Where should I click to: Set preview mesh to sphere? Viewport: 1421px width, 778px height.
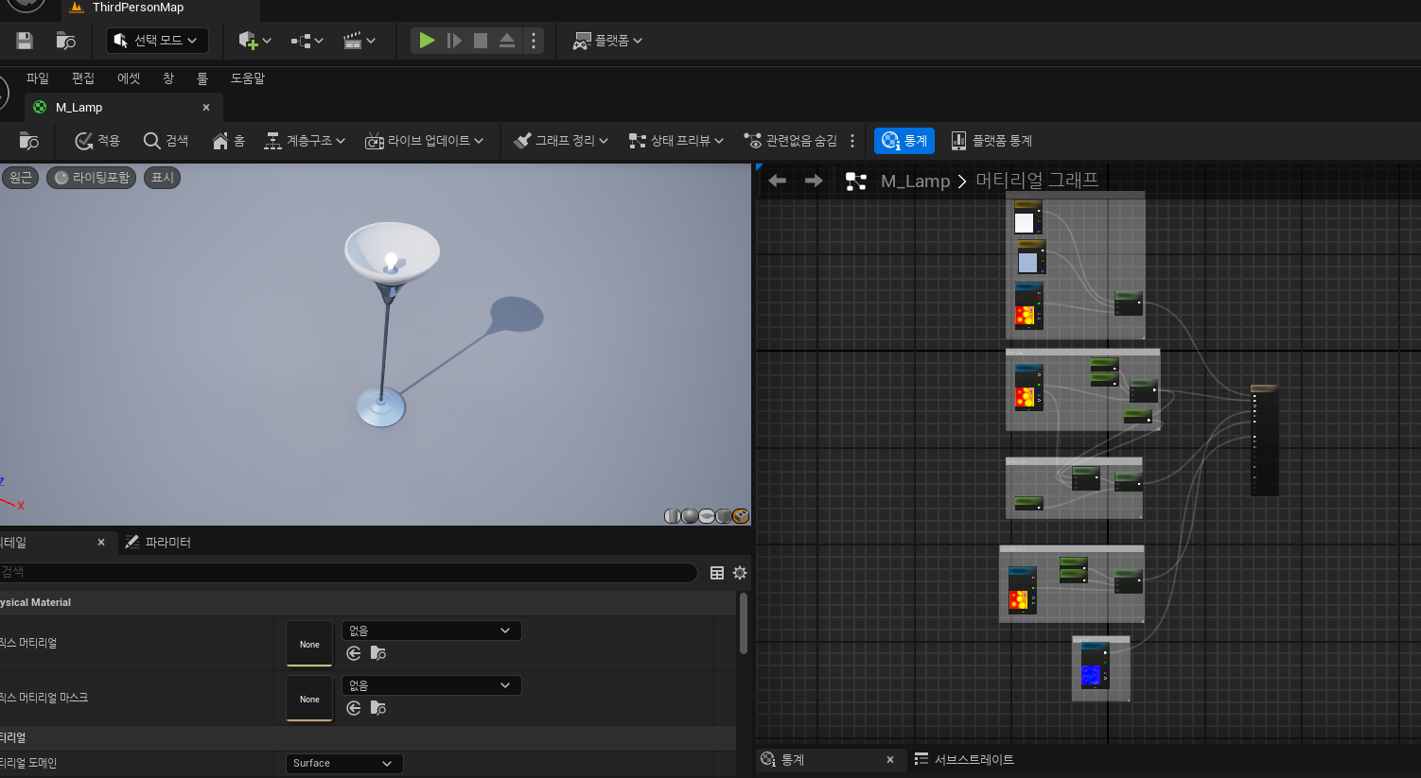(690, 516)
